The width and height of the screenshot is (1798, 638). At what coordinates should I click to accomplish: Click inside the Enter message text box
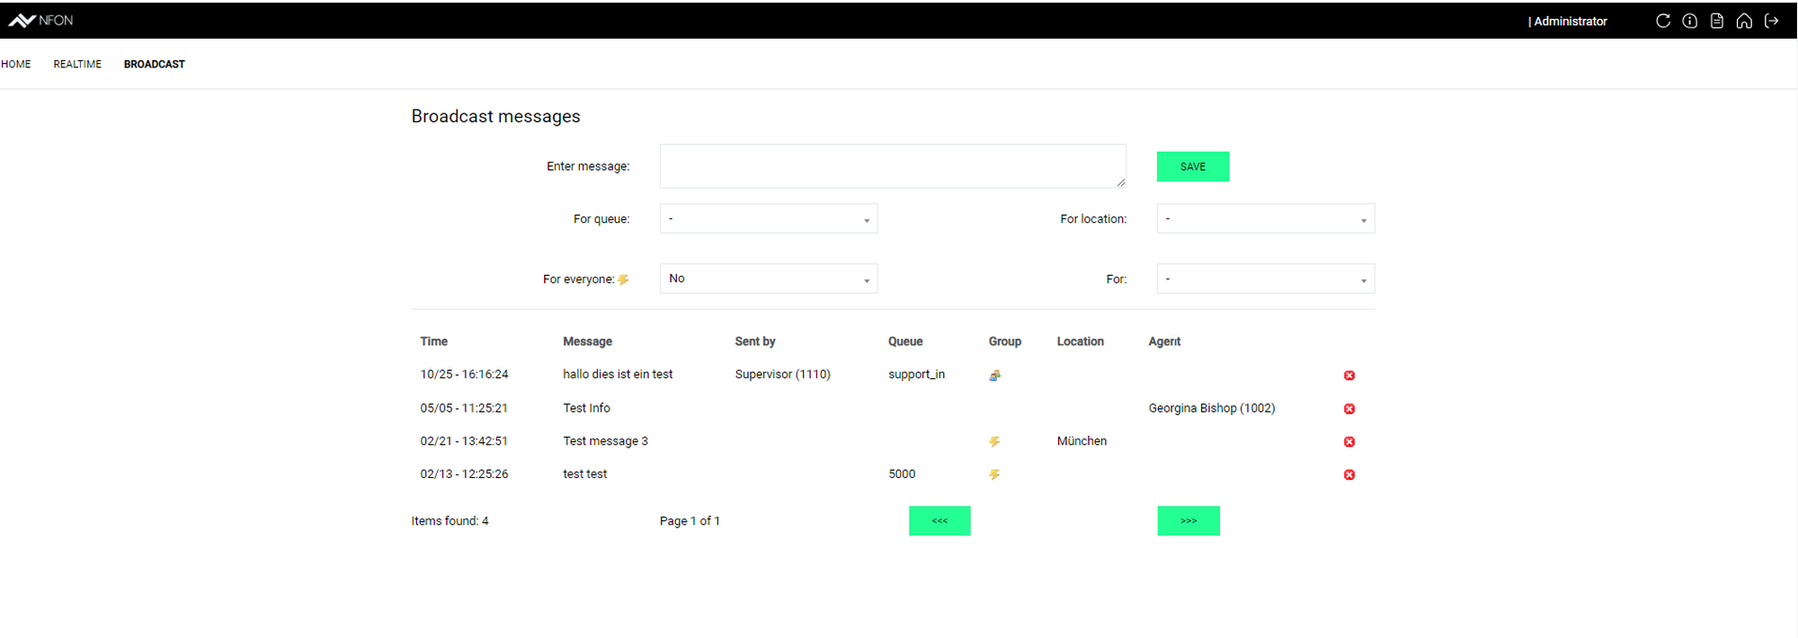coord(892,166)
